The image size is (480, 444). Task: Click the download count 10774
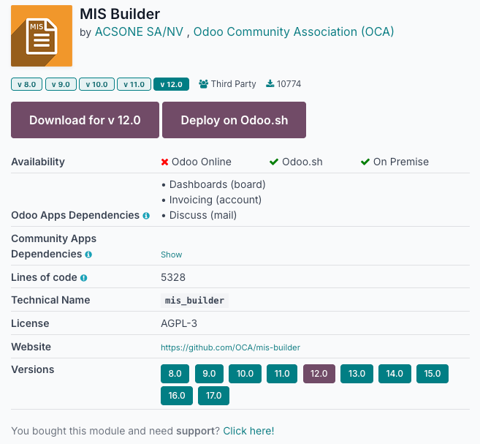pyautogui.click(x=289, y=83)
